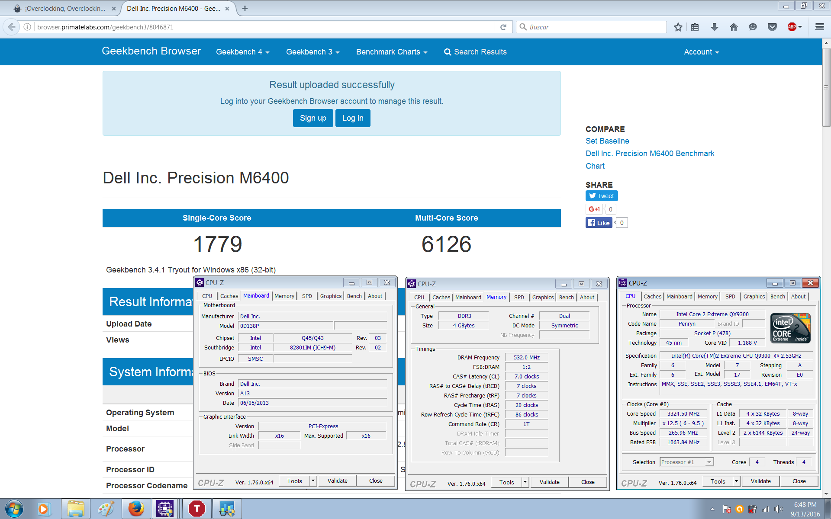
Task: Show hidden tray icons arrow
Action: coord(712,509)
